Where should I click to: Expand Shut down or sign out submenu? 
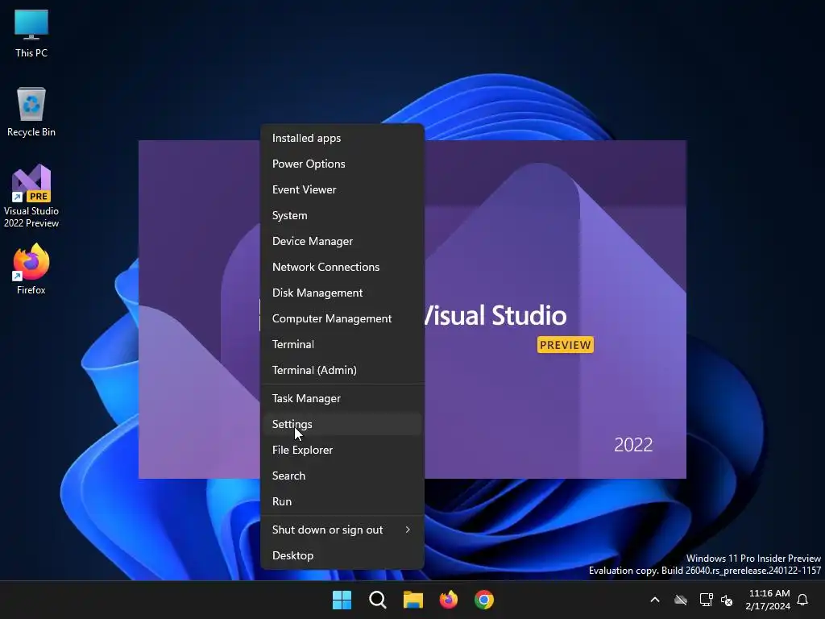click(342, 530)
